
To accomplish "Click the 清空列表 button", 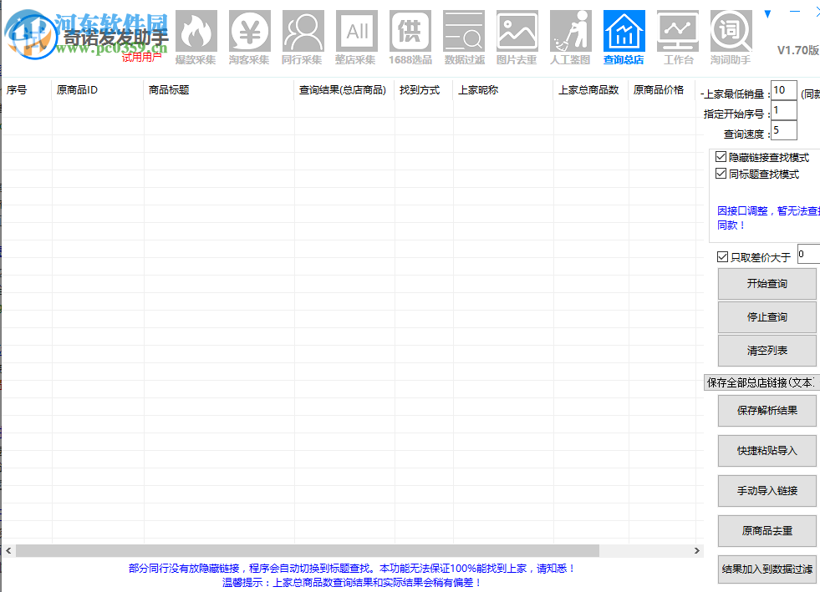I will pyautogui.click(x=767, y=351).
